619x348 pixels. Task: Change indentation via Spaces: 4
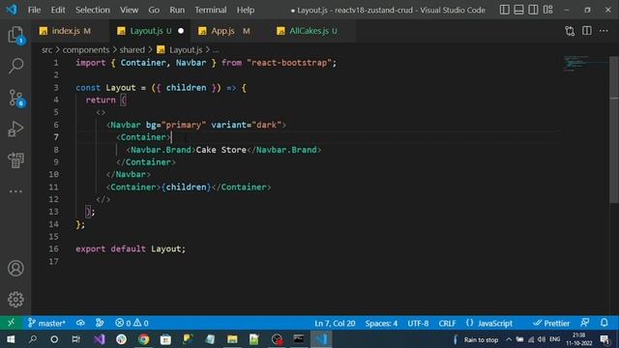[381, 323]
